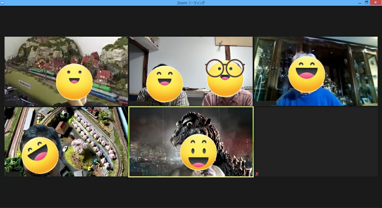Select the model railway mountain village video tile
The width and height of the screenshot is (382, 208).
click(x=66, y=71)
